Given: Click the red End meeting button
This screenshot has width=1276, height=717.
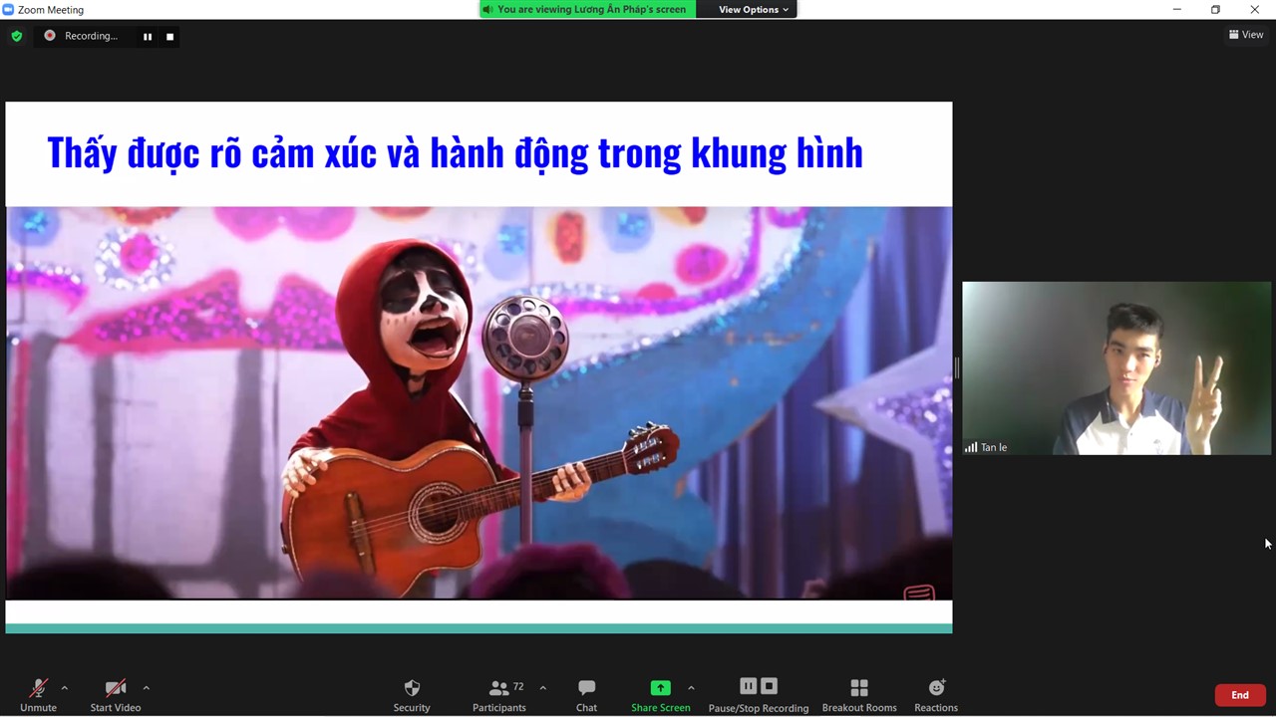Looking at the screenshot, I should [1240, 695].
